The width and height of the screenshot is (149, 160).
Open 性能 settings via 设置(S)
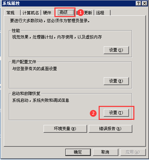pos(116,50)
